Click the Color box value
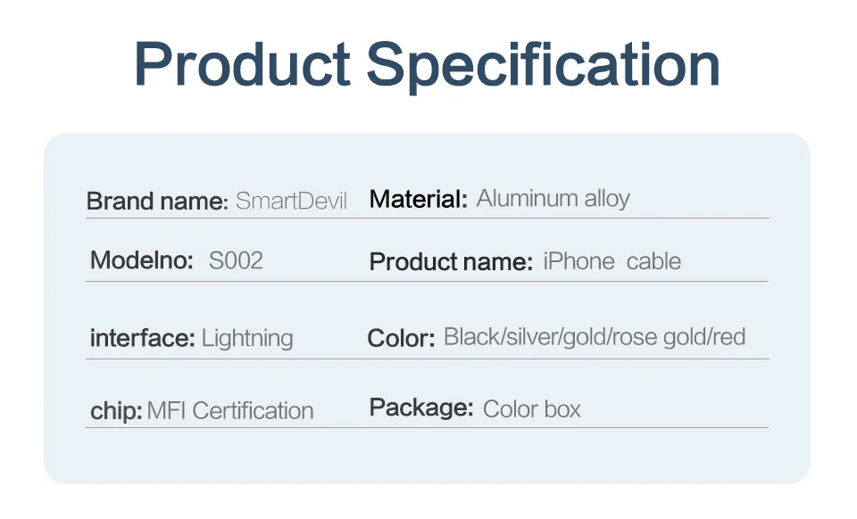 [532, 408]
